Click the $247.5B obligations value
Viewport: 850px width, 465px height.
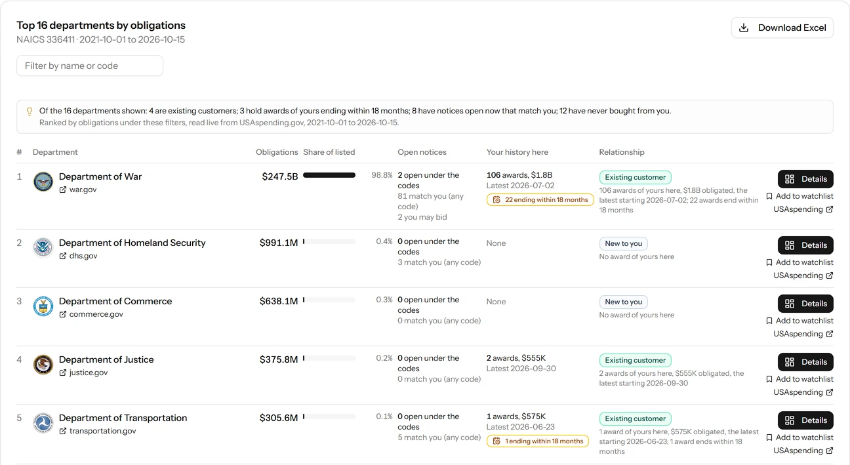[280, 176]
